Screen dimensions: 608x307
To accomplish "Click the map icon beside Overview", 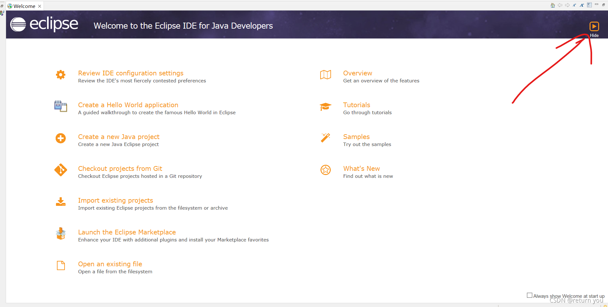I will pyautogui.click(x=326, y=75).
